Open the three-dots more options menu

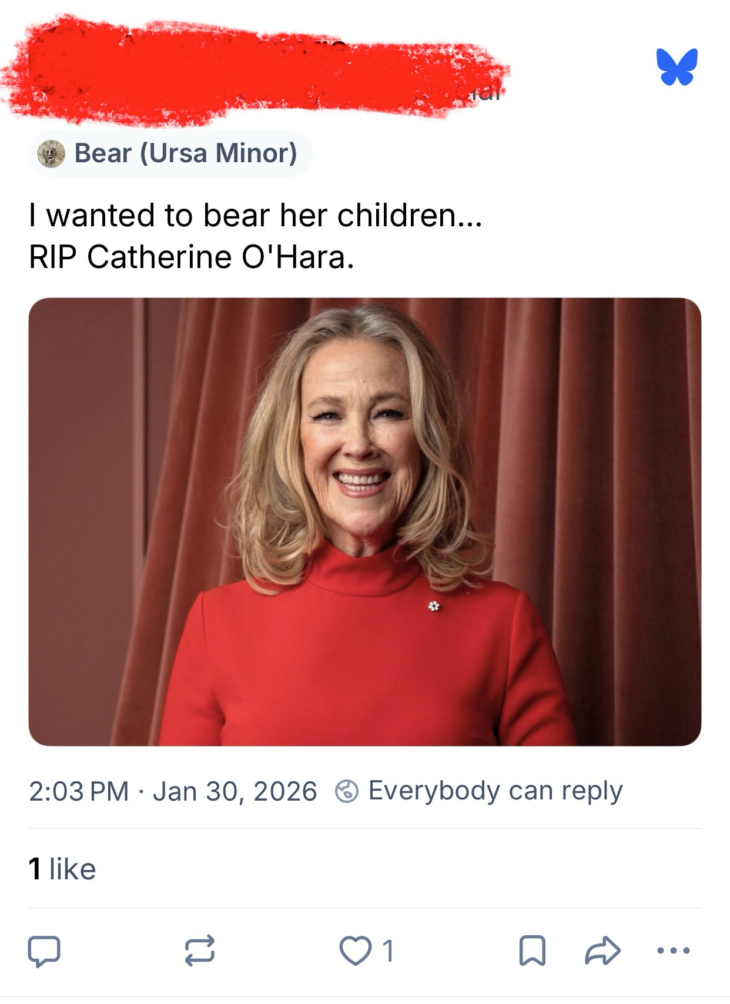point(674,951)
